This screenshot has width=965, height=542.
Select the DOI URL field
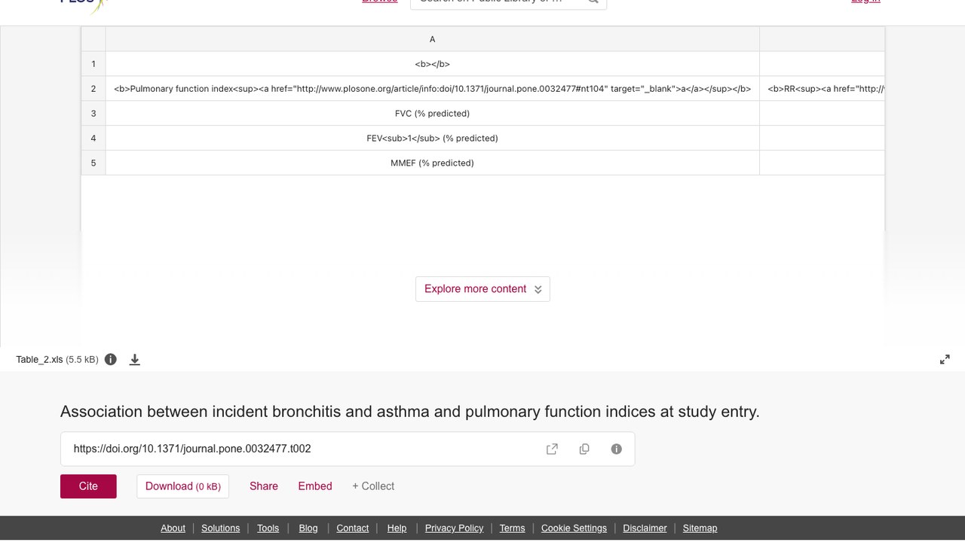tap(348, 449)
